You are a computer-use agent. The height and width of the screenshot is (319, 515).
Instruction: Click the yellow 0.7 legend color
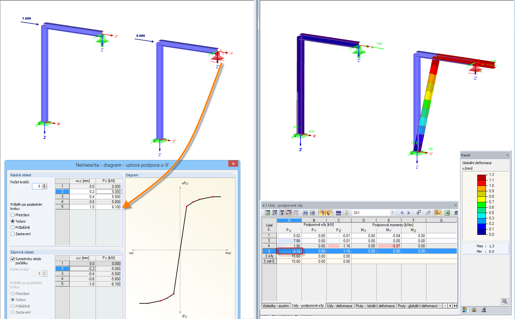[x=482, y=199]
